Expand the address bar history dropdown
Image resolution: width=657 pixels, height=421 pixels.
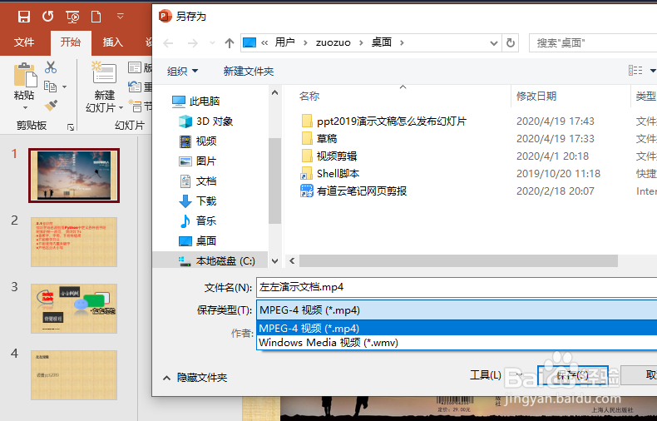pos(494,42)
